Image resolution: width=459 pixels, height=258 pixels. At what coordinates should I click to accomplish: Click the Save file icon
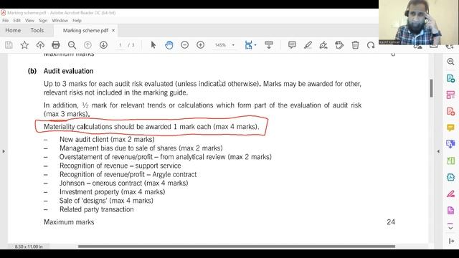pos(9,45)
